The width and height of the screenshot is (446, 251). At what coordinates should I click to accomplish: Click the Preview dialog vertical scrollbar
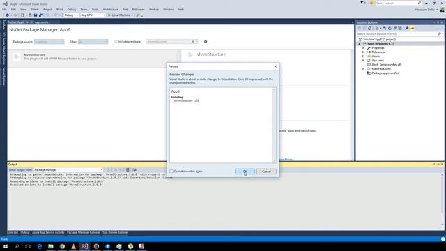point(274,125)
